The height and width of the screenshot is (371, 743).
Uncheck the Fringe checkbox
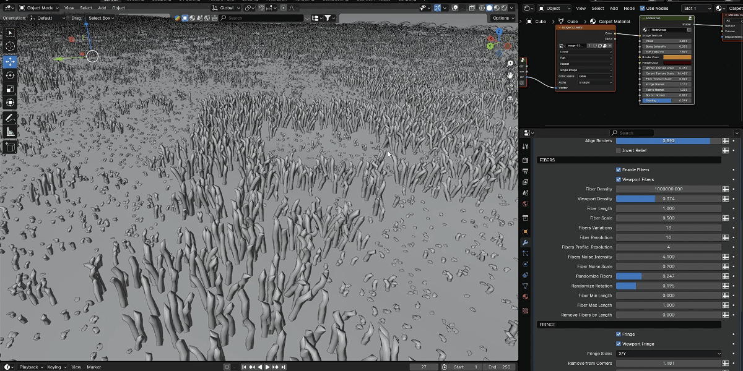coord(619,334)
